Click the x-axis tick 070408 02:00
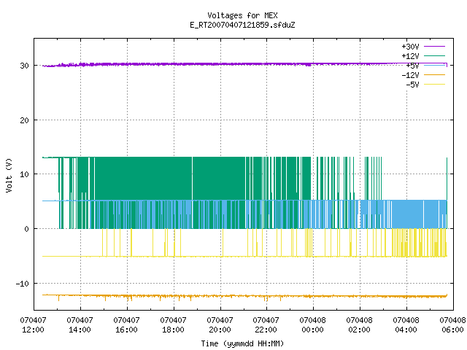The height and width of the screenshot is (350, 467). point(360,325)
